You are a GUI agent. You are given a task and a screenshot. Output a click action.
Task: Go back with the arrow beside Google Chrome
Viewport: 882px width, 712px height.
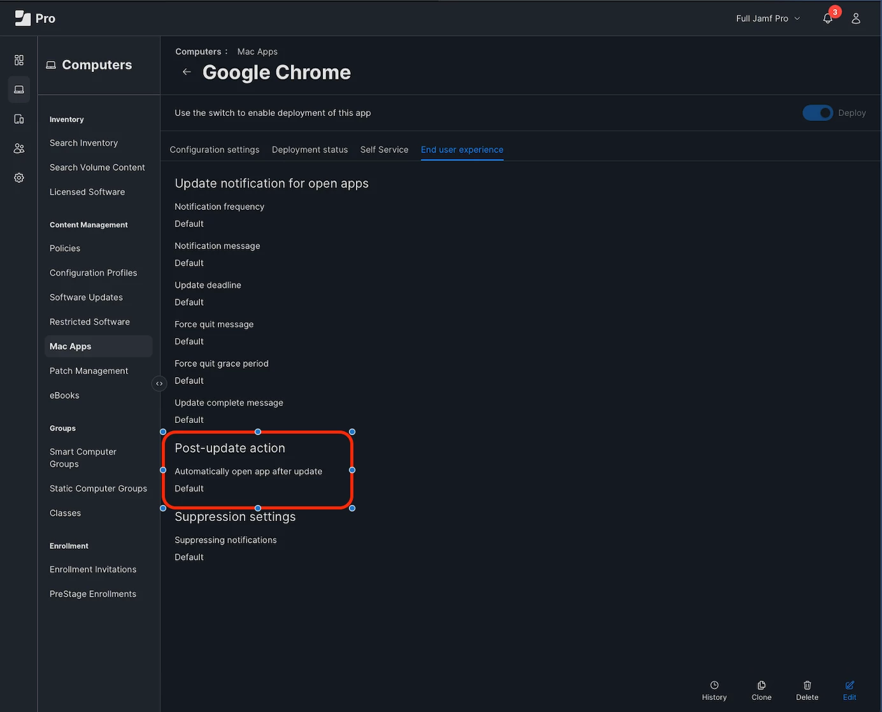pos(187,72)
